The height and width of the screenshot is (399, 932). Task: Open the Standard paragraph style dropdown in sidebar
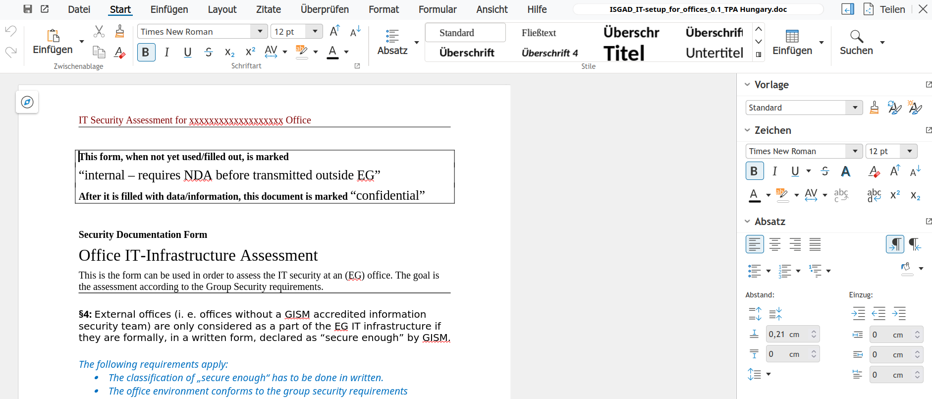855,108
